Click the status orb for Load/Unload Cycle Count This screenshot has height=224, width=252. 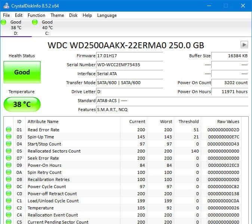click(x=9, y=200)
